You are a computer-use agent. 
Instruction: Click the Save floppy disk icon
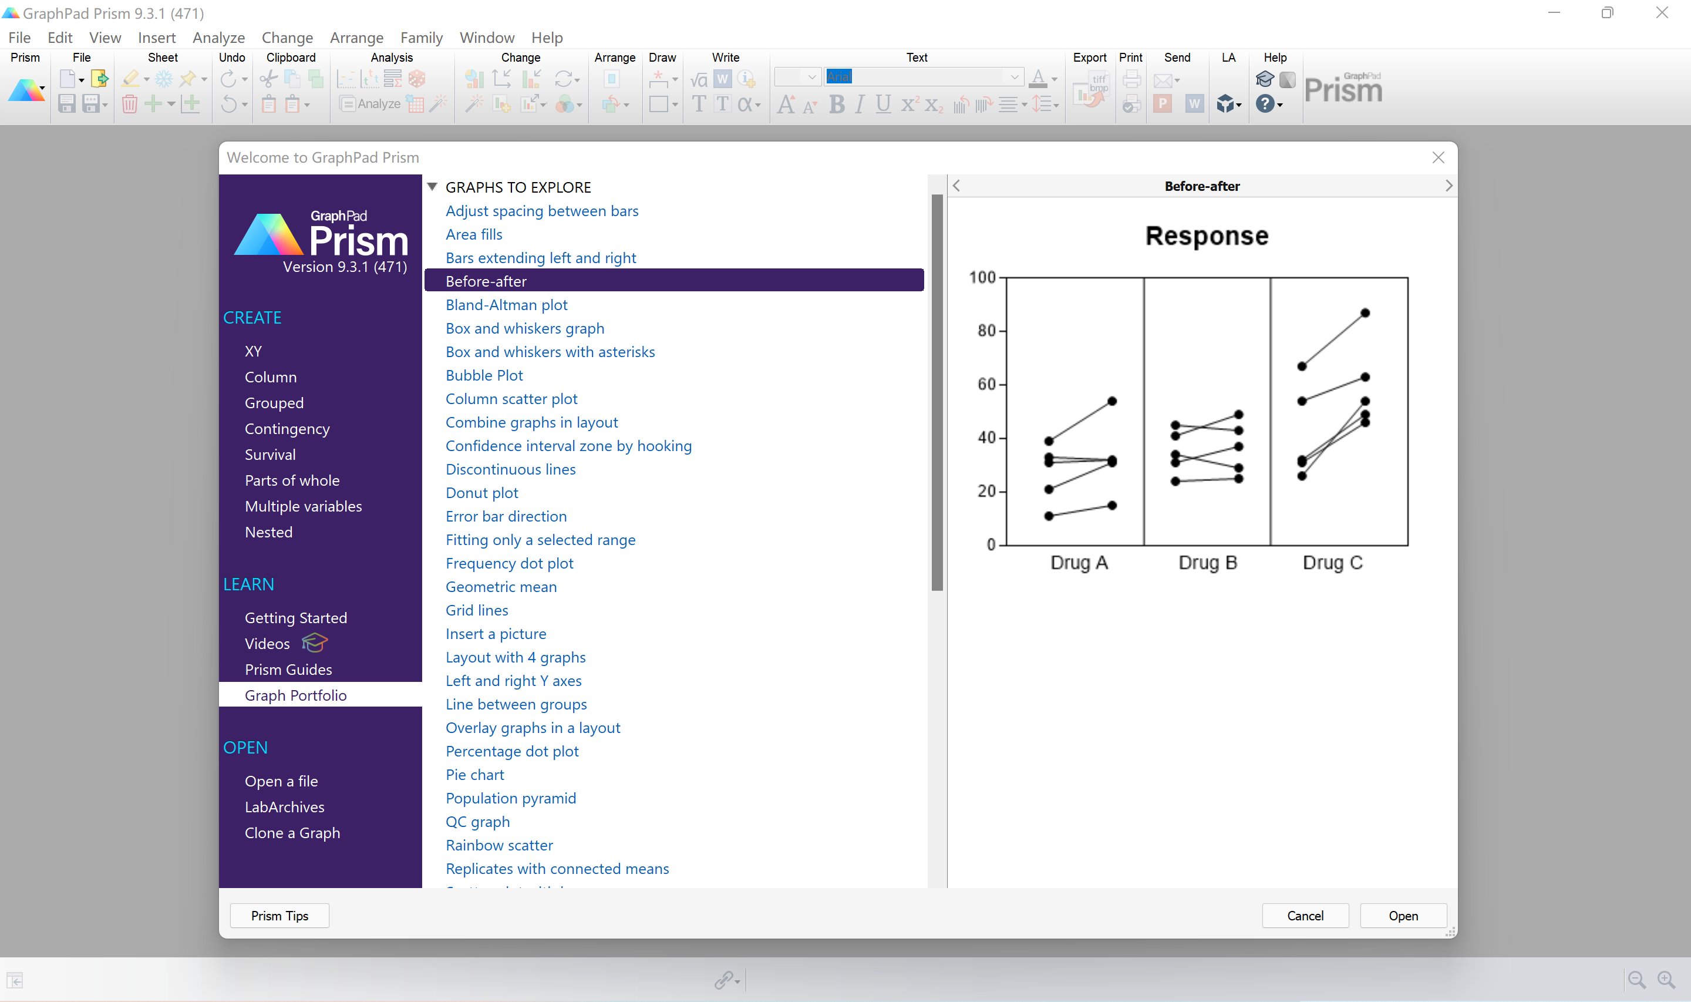66,103
